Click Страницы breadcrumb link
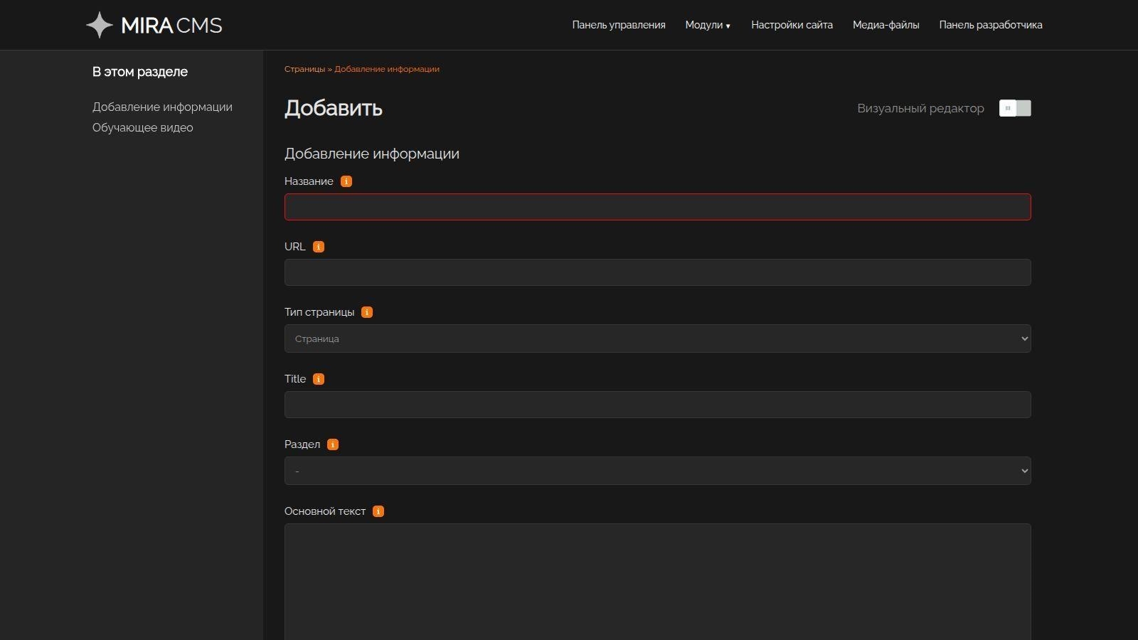 [304, 69]
